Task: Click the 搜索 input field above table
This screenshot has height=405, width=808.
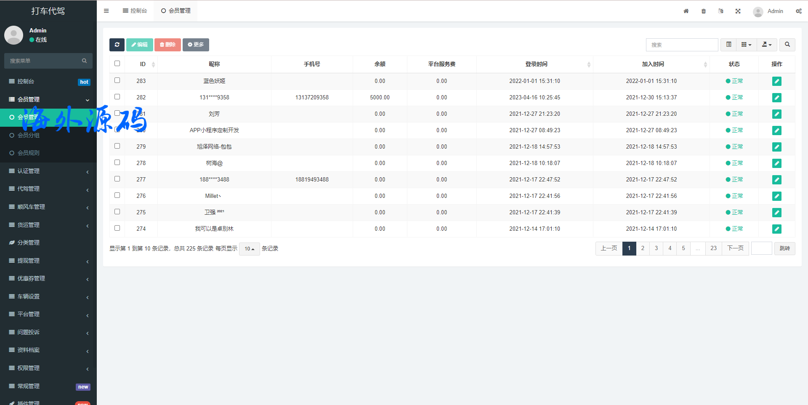Action: pyautogui.click(x=682, y=45)
